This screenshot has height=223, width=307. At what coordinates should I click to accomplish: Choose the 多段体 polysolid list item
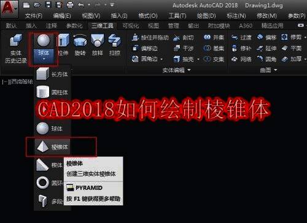coord(49,201)
